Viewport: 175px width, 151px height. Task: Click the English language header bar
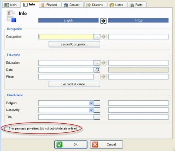click(69, 20)
